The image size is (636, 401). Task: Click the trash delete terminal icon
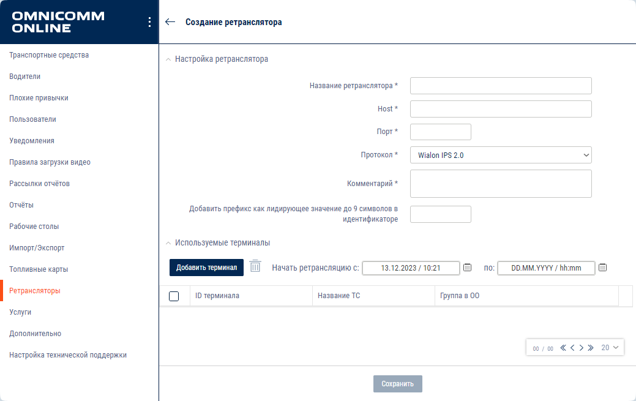point(255,266)
